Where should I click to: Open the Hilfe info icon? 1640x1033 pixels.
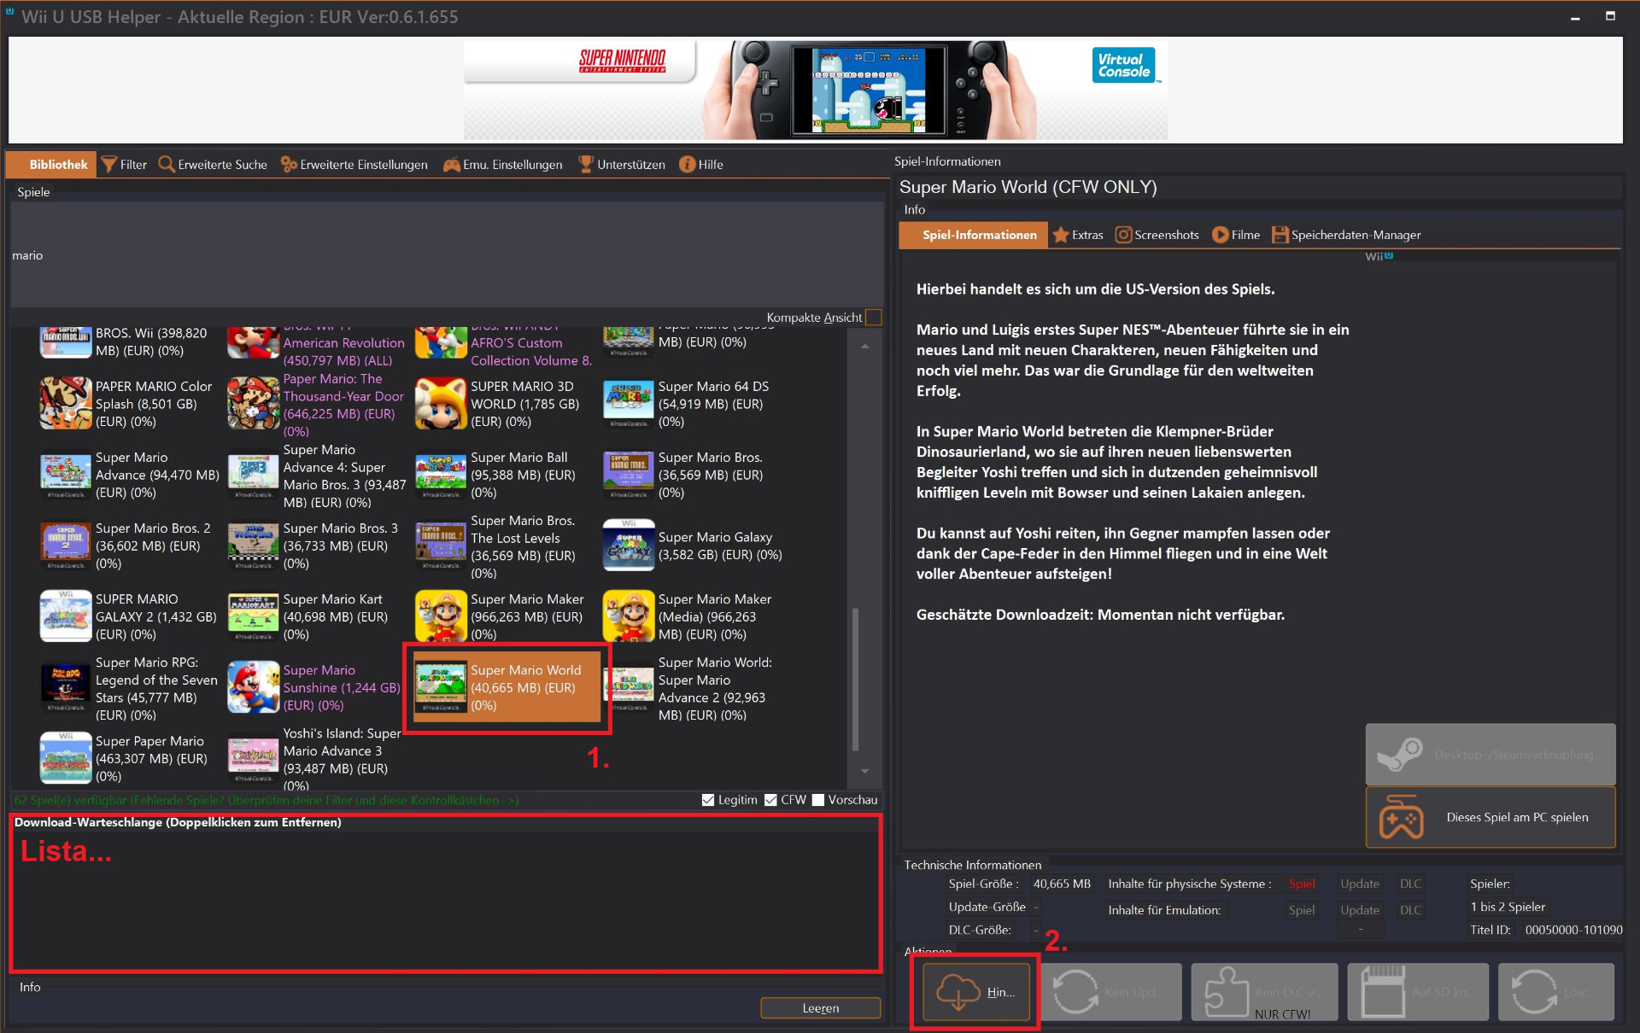[x=688, y=165]
